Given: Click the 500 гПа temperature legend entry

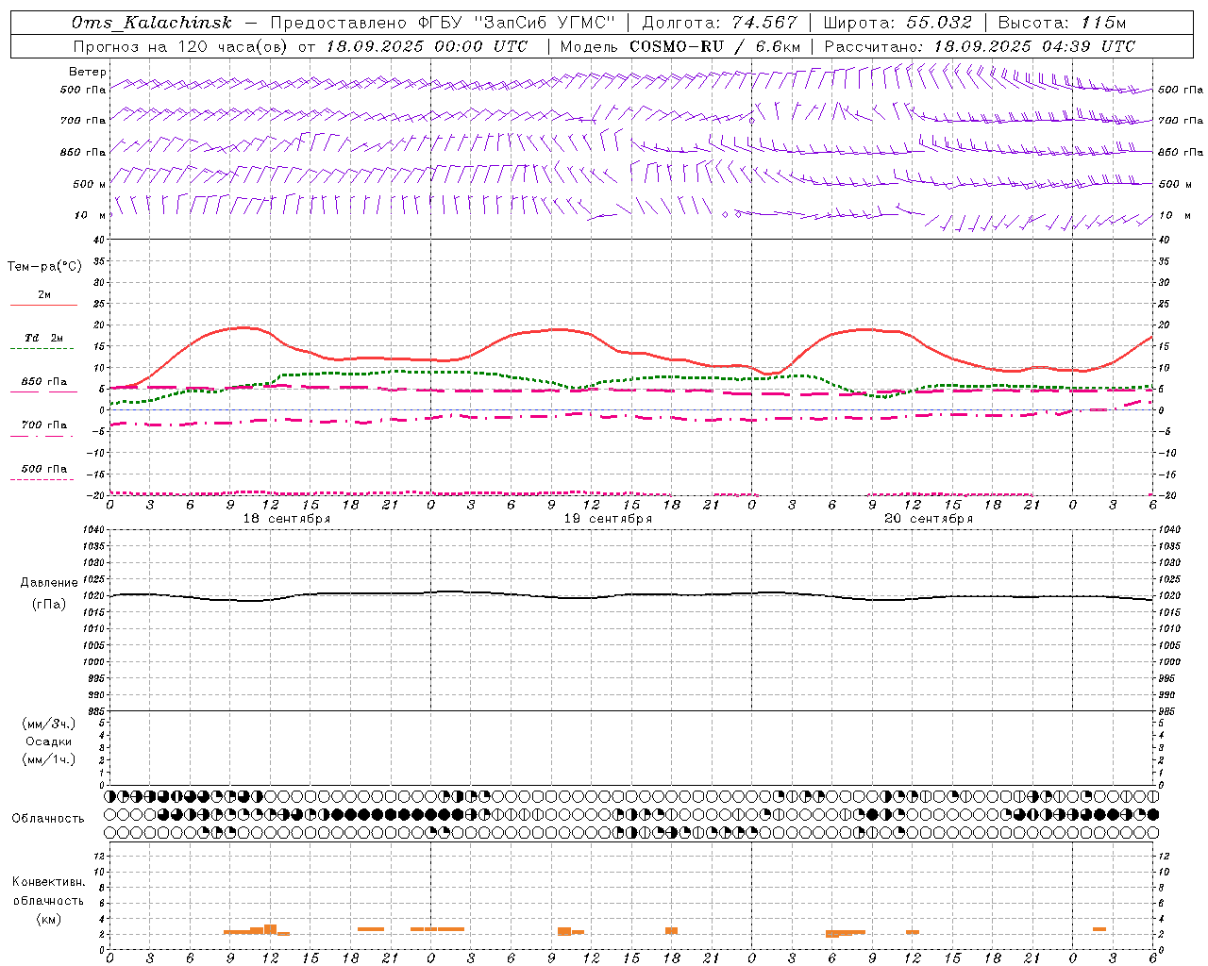Looking at the screenshot, I should [44, 469].
